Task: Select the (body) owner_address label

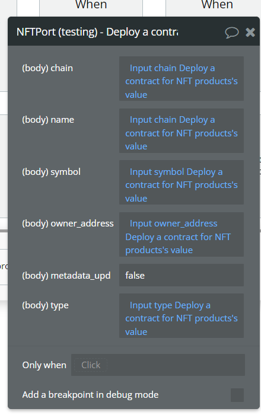Action: click(68, 224)
